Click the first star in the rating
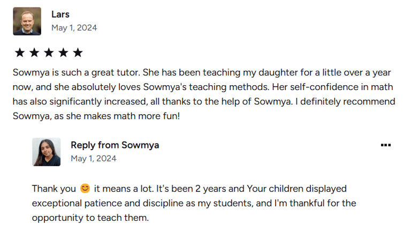The height and width of the screenshot is (231, 411). tap(20, 53)
